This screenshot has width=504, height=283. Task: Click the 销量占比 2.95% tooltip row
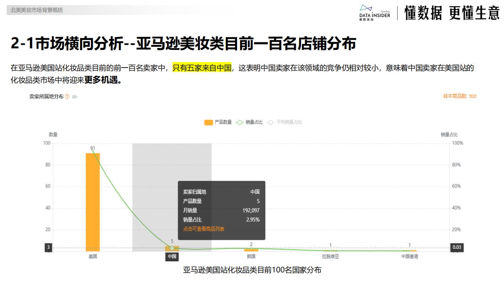click(x=221, y=220)
